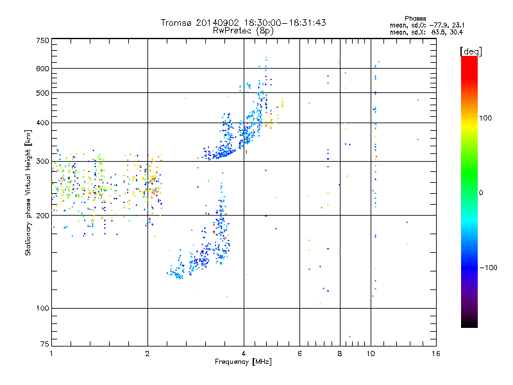
Task: Click the y-axis label '500'
Action: coord(42,93)
